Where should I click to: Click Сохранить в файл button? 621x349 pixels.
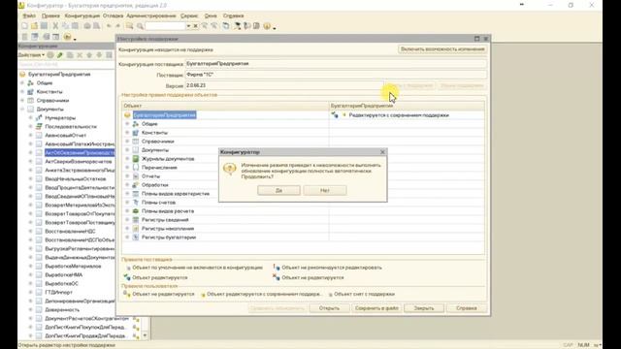pyautogui.click(x=376, y=308)
